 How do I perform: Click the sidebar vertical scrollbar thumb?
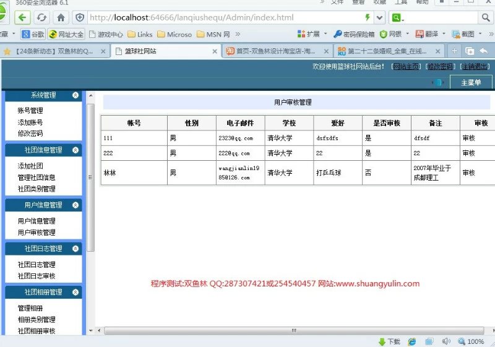[x=90, y=178]
